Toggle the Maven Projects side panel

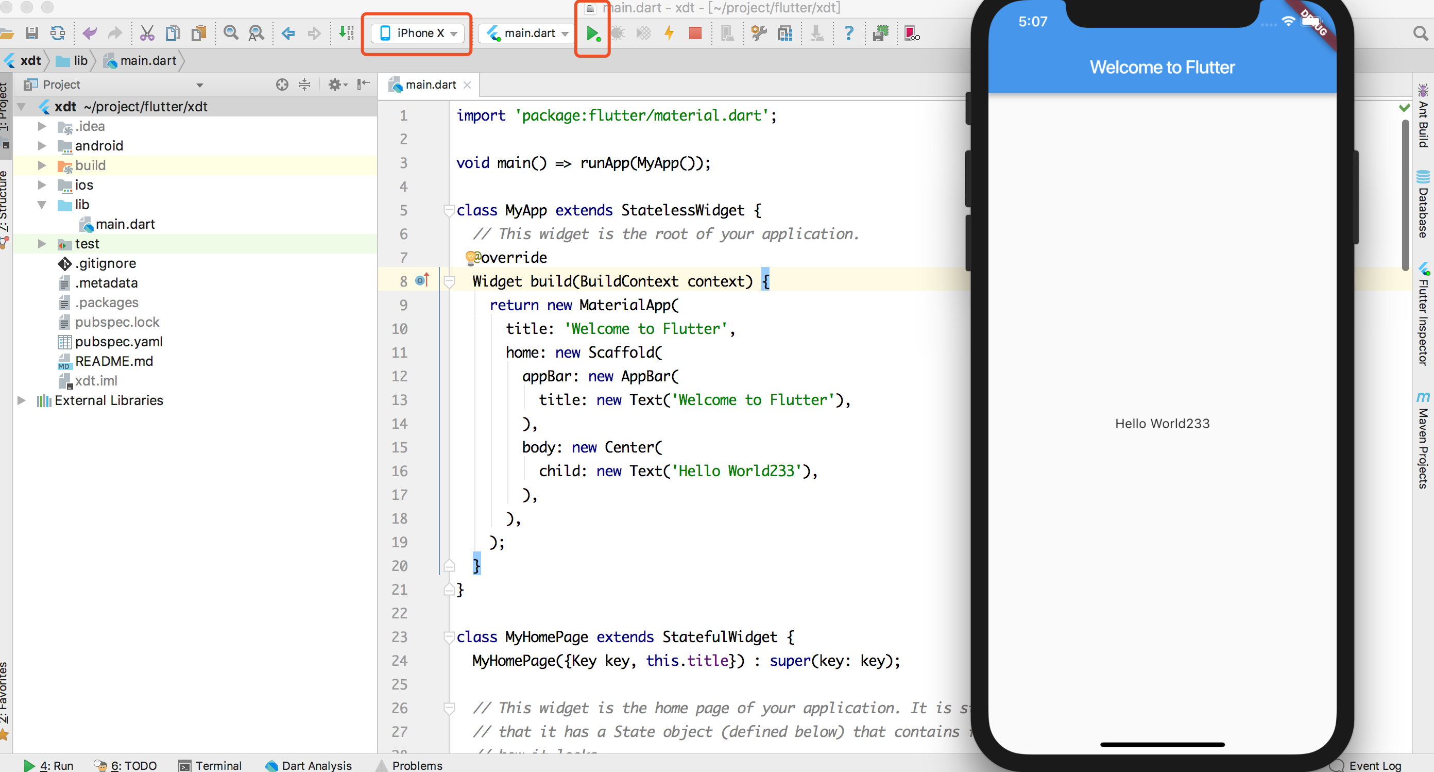(1423, 440)
